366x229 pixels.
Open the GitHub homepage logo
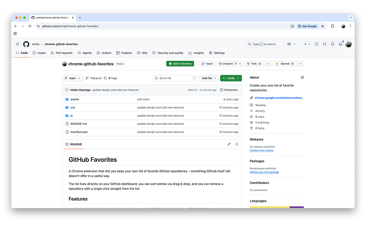(26, 44)
